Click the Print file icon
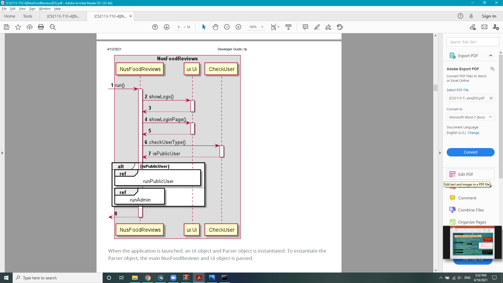The width and height of the screenshot is (503, 283). point(41,27)
